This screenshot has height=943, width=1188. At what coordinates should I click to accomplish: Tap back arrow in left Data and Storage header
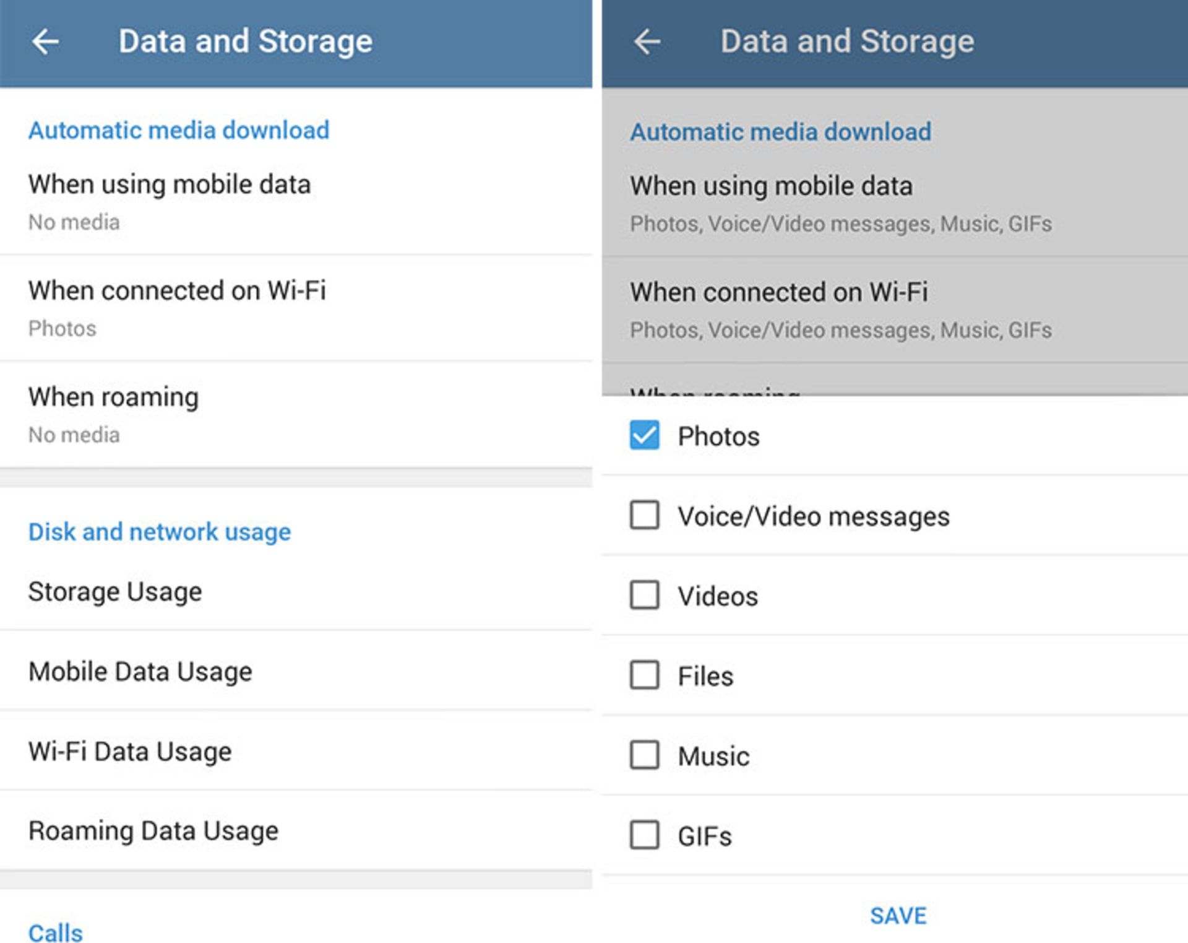point(45,42)
